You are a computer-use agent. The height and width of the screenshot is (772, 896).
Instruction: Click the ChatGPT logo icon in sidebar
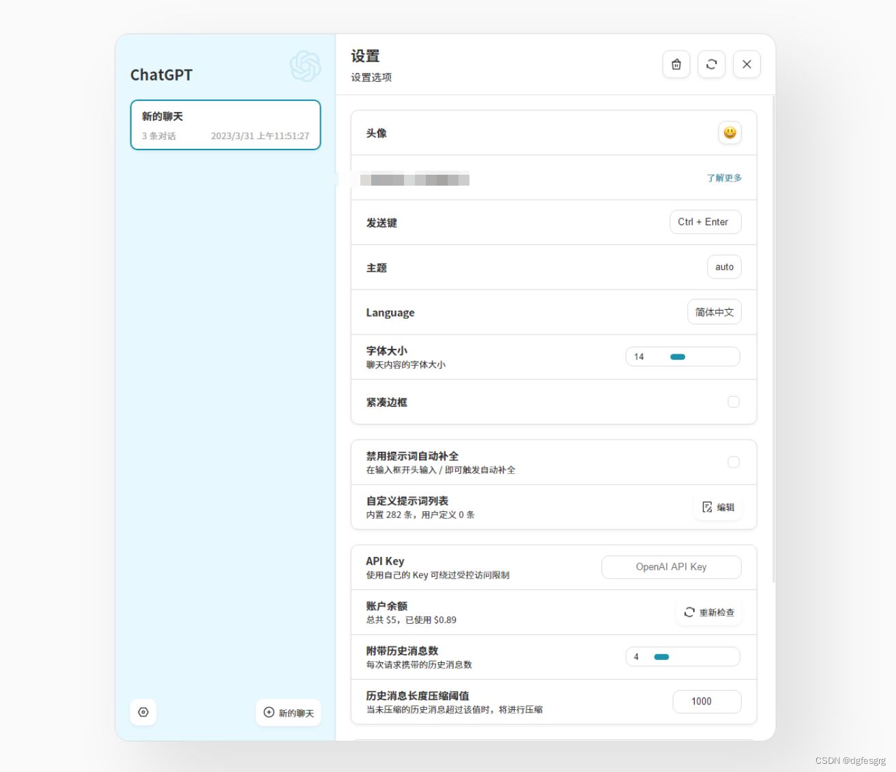pos(304,66)
